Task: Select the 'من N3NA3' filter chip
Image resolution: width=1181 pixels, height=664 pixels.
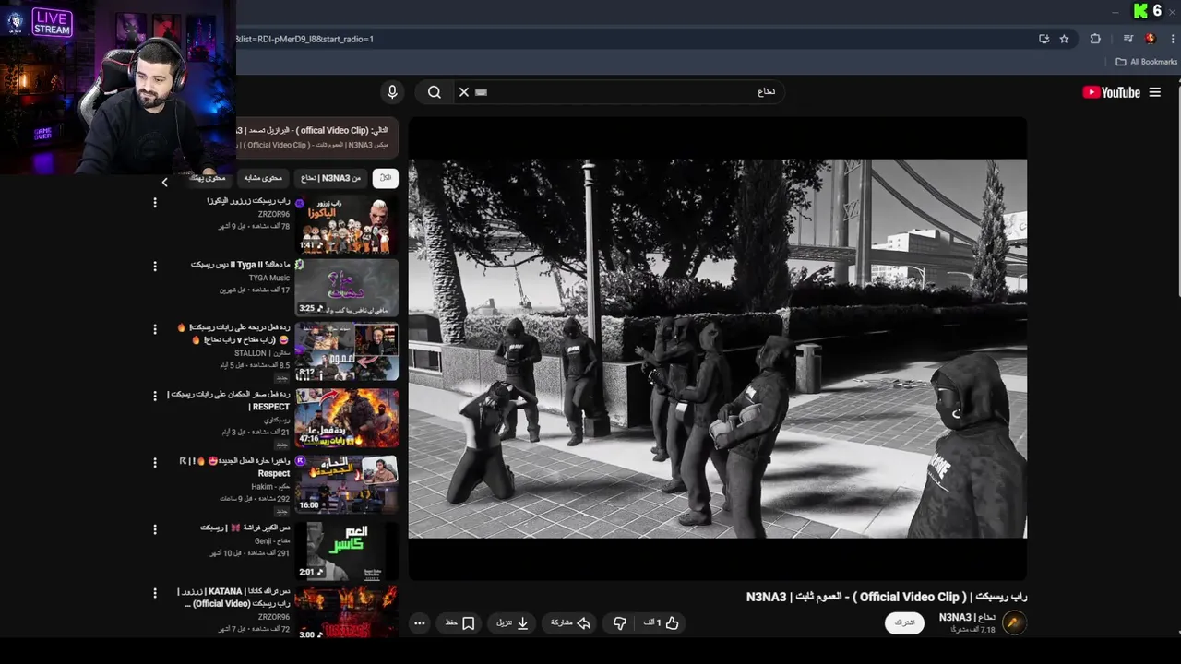Action: pos(330,178)
